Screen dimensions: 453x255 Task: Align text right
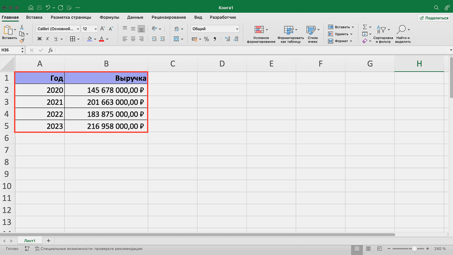141,39
